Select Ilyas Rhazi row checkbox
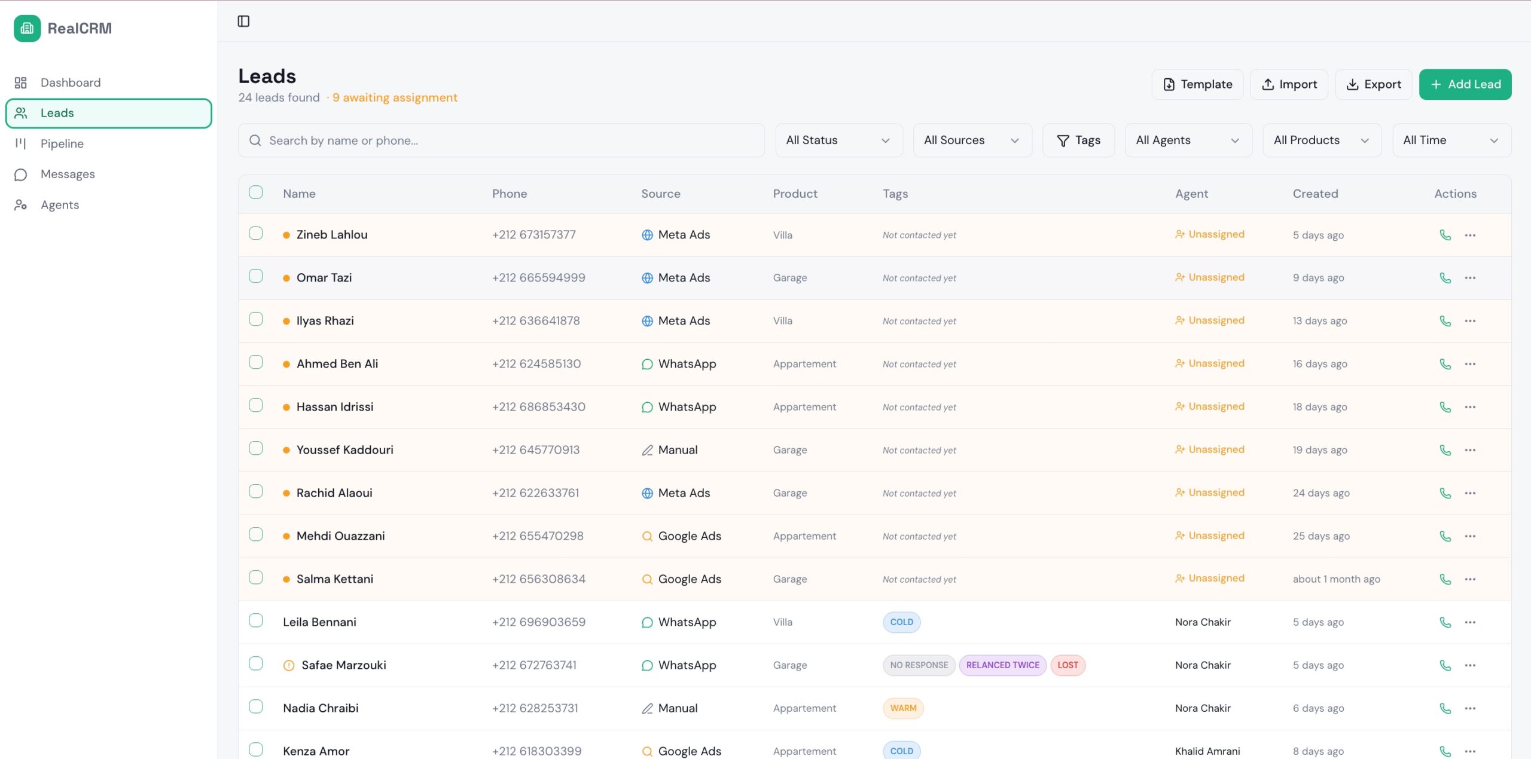The height and width of the screenshot is (759, 1531). (256, 319)
